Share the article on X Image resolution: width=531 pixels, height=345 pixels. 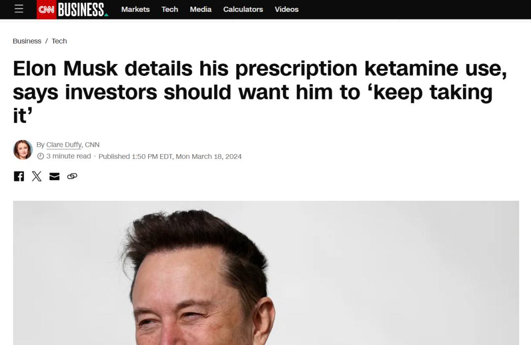coord(36,176)
